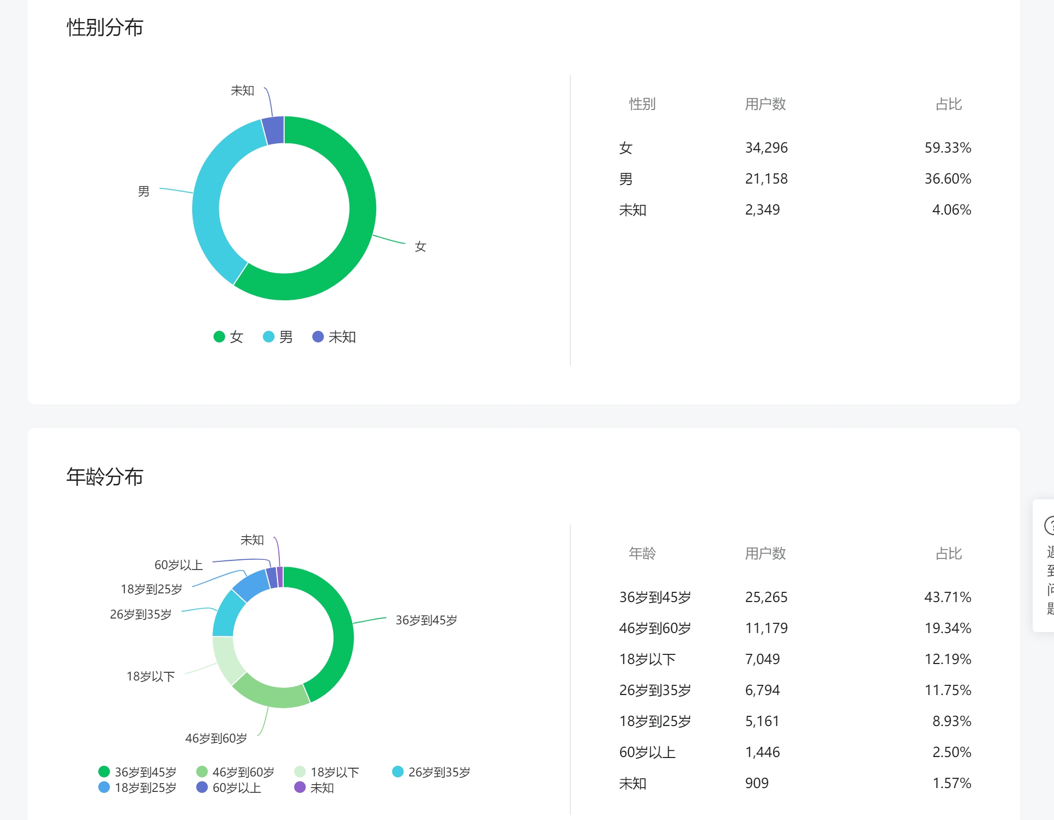Click the 占比 header in age table
Viewport: 1054px width, 820px height.
point(948,553)
